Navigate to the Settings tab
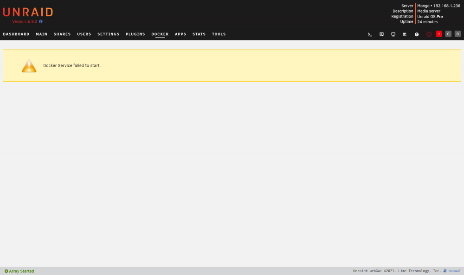Screen dimensions: 464x275 click(108, 34)
